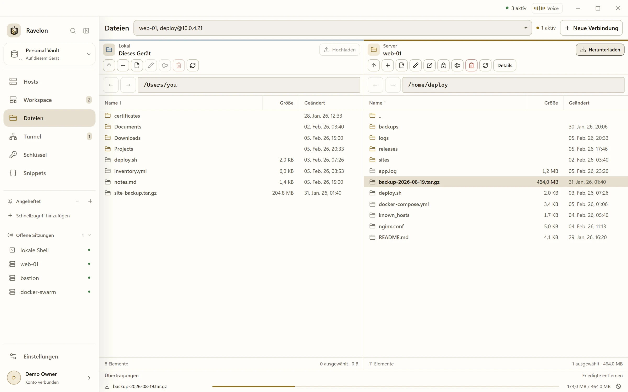Change permissions via server lock icon
Viewport: 628px width, 392px height.
click(444, 65)
